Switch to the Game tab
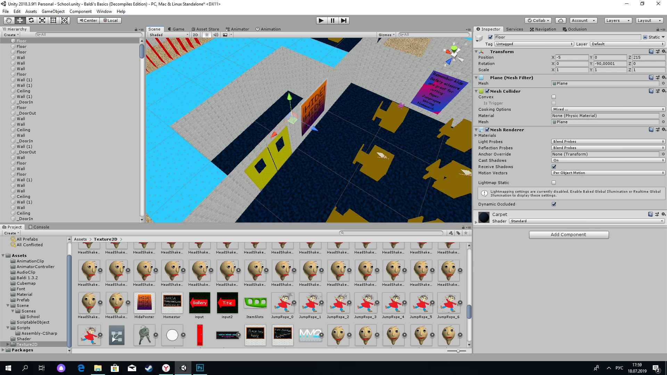Viewport: 667px width, 375px height. point(176,29)
